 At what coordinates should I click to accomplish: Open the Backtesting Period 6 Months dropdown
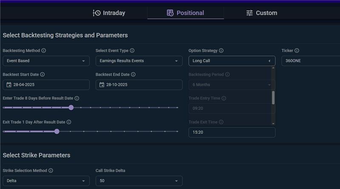pos(232,85)
